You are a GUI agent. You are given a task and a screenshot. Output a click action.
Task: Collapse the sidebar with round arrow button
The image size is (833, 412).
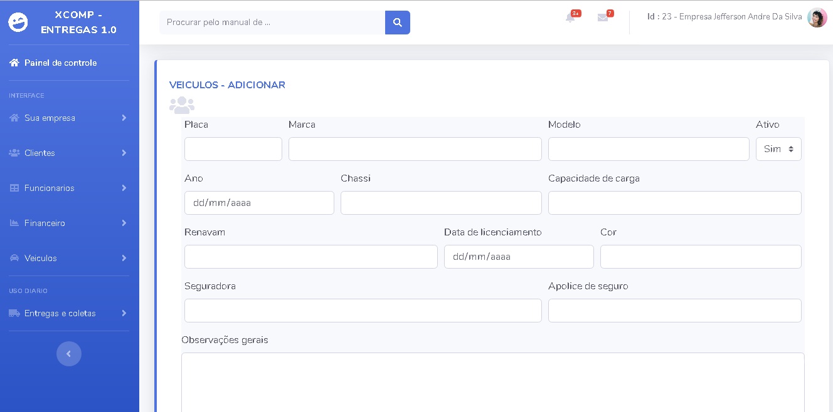pyautogui.click(x=69, y=354)
